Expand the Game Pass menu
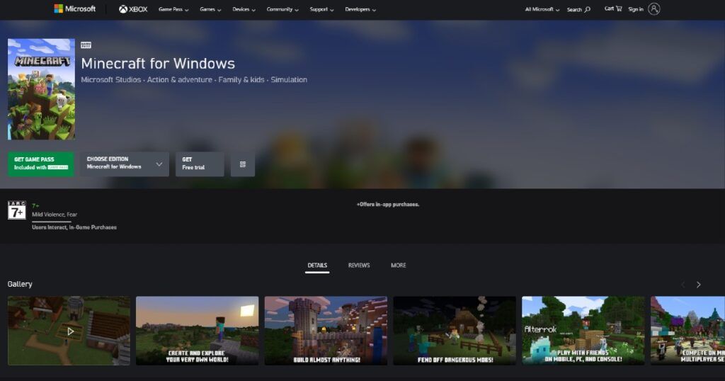The image size is (725, 381). 173,9
